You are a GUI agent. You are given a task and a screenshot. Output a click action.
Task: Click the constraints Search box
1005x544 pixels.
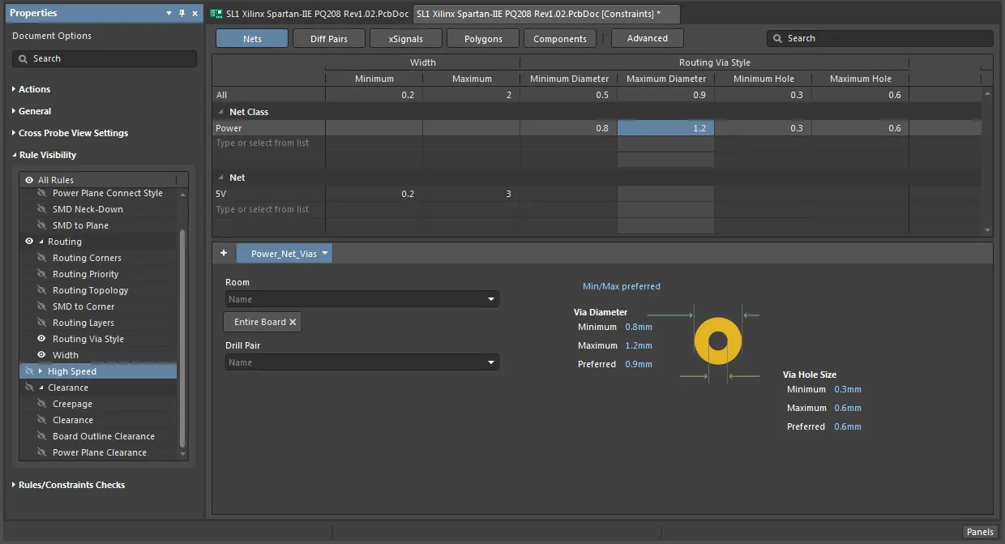[879, 38]
